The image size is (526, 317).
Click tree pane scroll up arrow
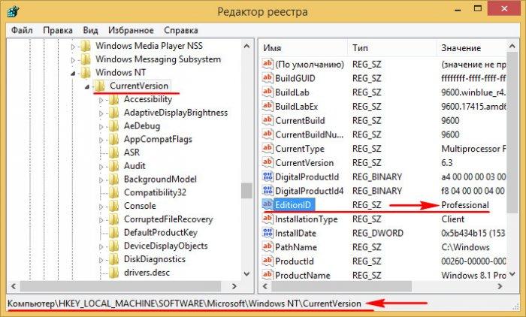pyautogui.click(x=246, y=47)
